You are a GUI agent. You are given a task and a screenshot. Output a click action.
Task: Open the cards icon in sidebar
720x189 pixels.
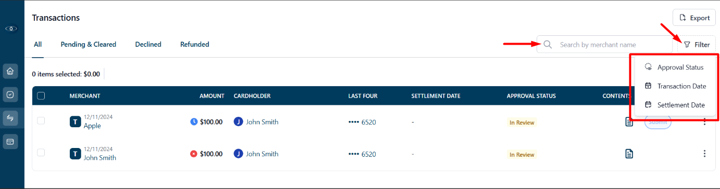[10, 141]
